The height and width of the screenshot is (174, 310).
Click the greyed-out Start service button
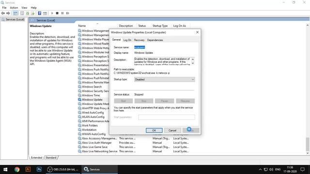tap(124, 101)
